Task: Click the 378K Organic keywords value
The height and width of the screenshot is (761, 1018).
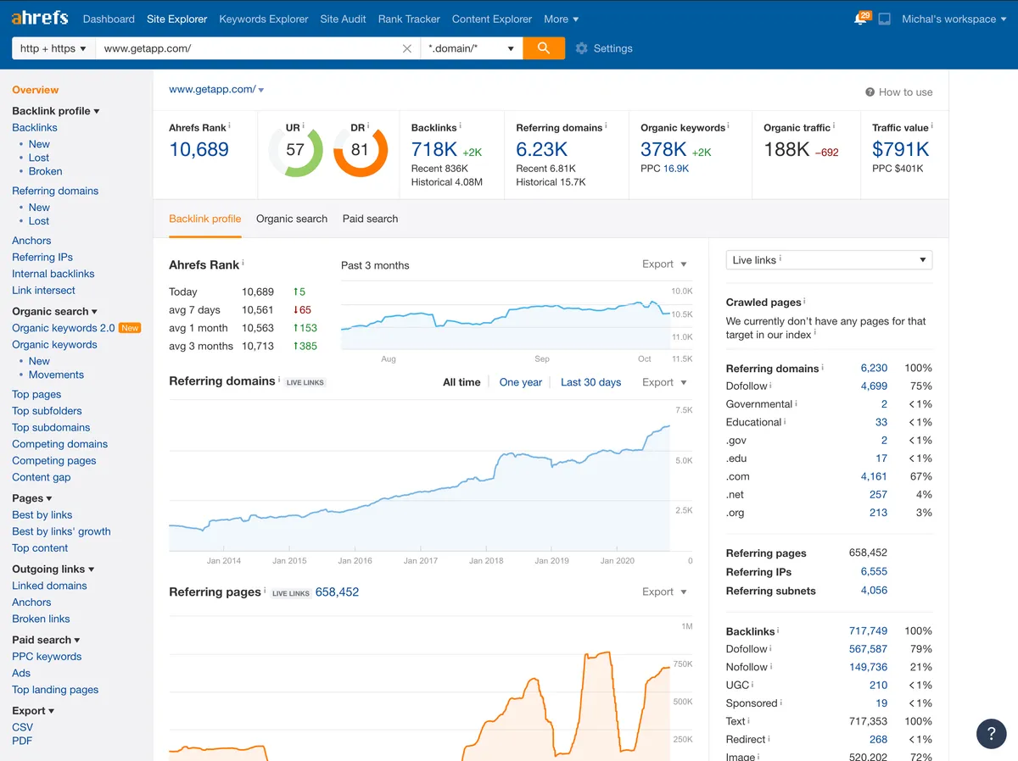Action: [663, 149]
